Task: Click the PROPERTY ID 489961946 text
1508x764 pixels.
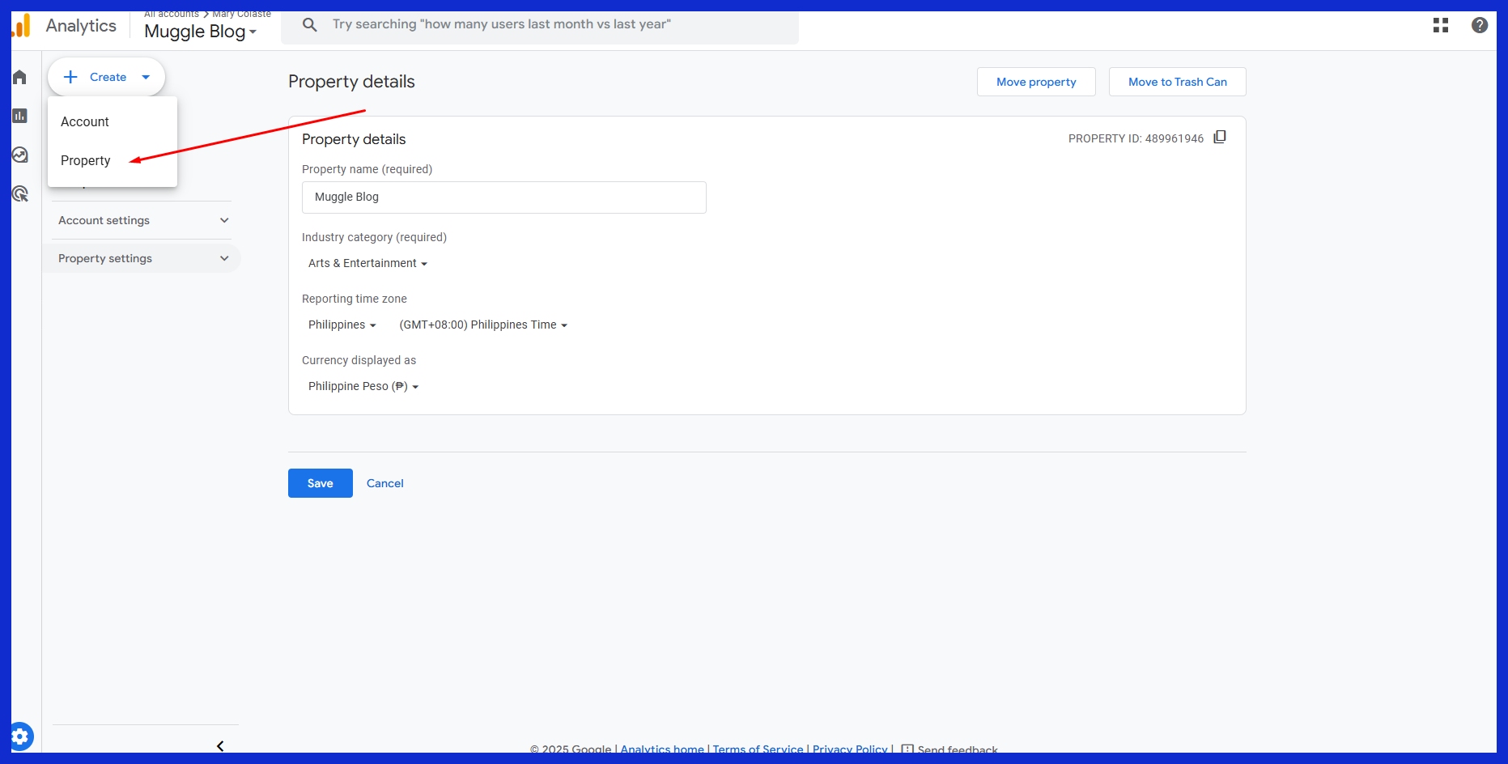Action: tap(1136, 138)
